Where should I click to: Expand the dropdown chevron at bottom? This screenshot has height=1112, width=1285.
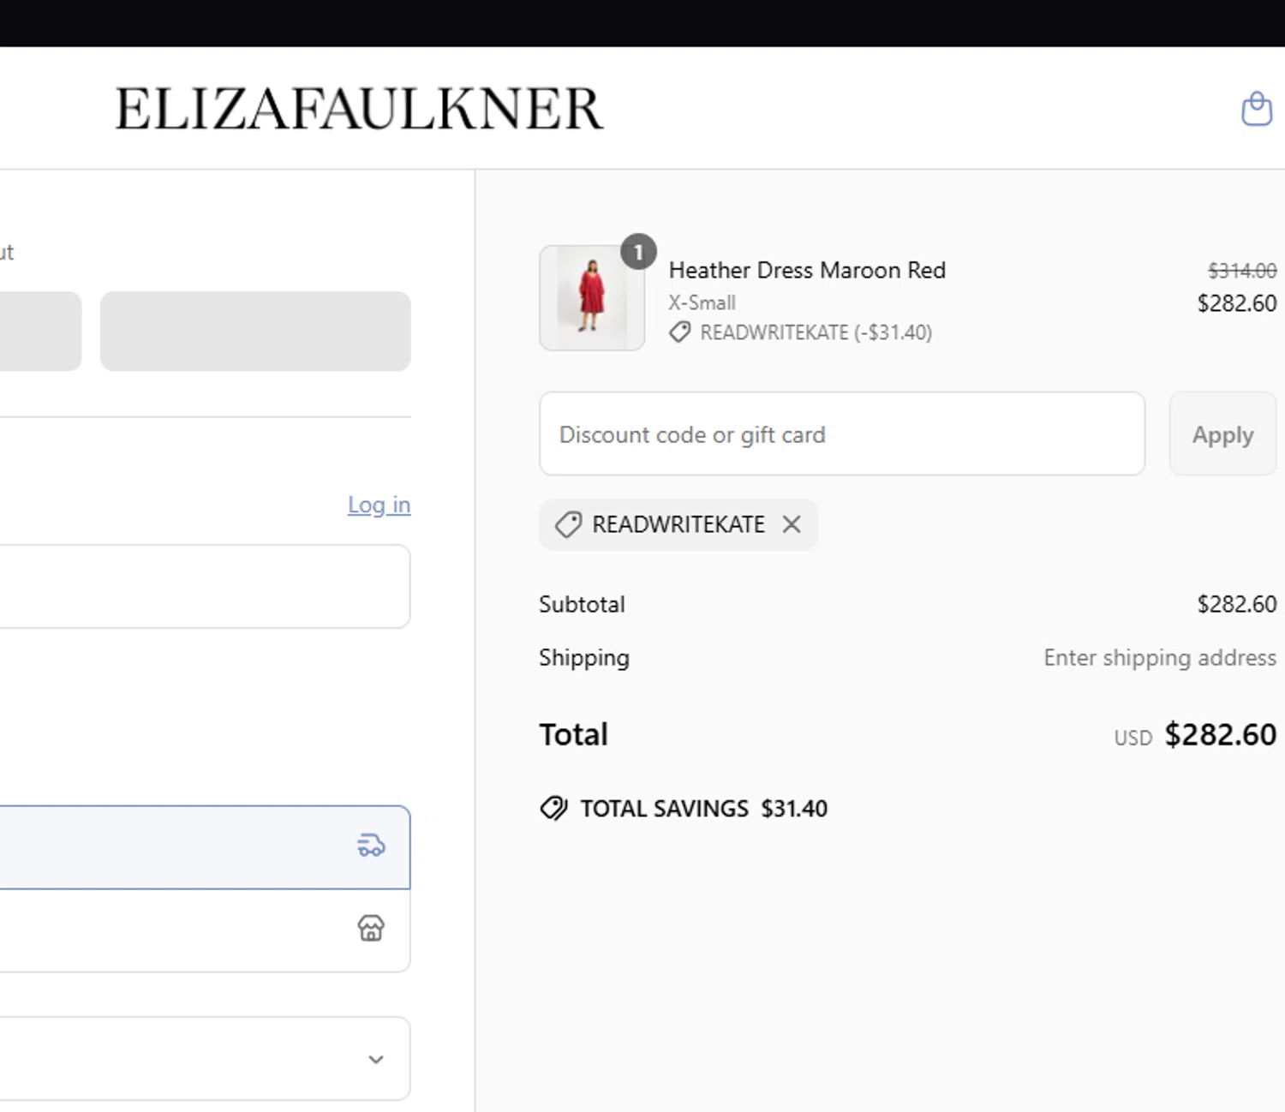coord(375,1059)
